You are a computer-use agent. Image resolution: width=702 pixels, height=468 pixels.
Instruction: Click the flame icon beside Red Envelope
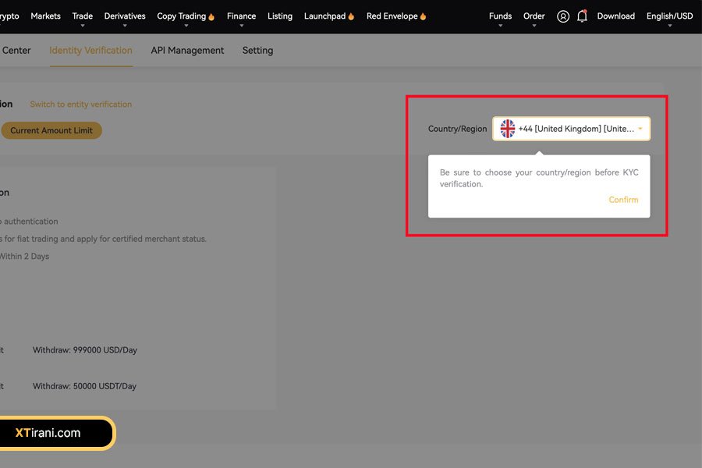click(423, 16)
